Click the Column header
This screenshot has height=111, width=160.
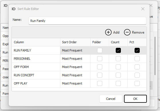coord(36,42)
